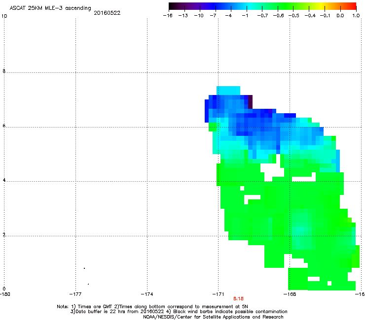This screenshot has width=365, height=320.
Task: Click the 0.0 color scale label
Action: point(340,16)
